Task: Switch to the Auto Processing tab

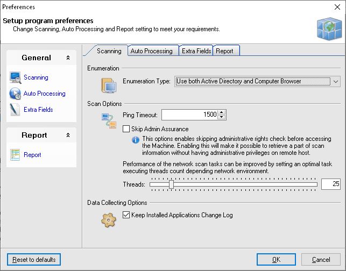Action: (x=151, y=51)
